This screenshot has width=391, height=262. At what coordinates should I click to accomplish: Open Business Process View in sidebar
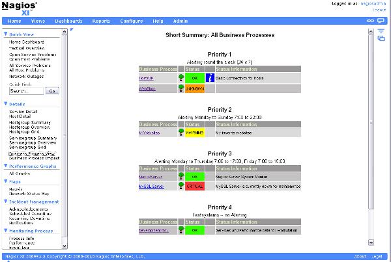[x=32, y=153]
